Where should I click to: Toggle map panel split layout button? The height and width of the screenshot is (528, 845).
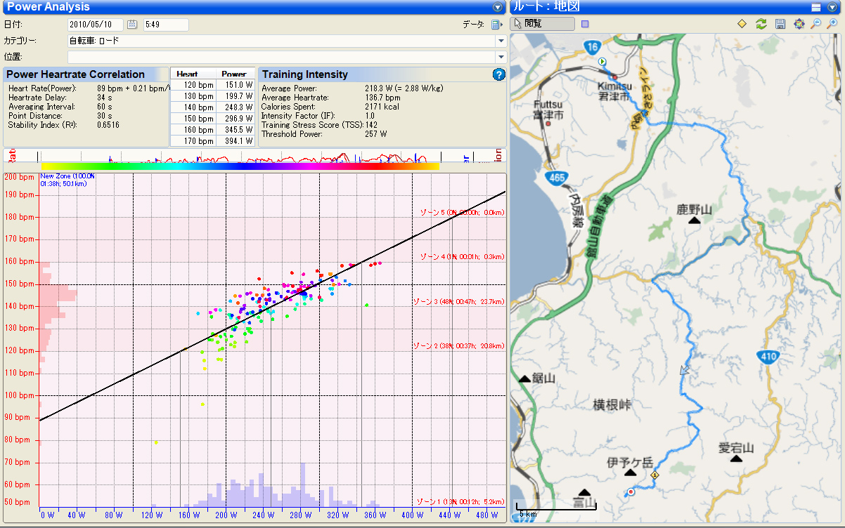[816, 7]
